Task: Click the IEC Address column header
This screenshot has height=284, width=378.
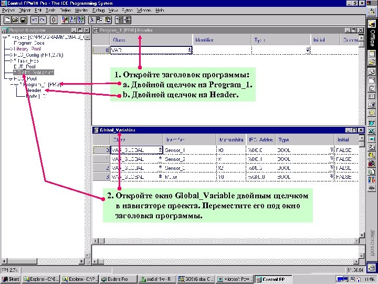Action: (261, 139)
